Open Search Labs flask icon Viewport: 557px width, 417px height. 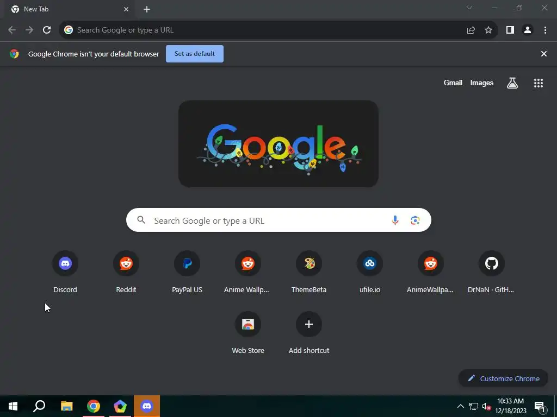(512, 83)
